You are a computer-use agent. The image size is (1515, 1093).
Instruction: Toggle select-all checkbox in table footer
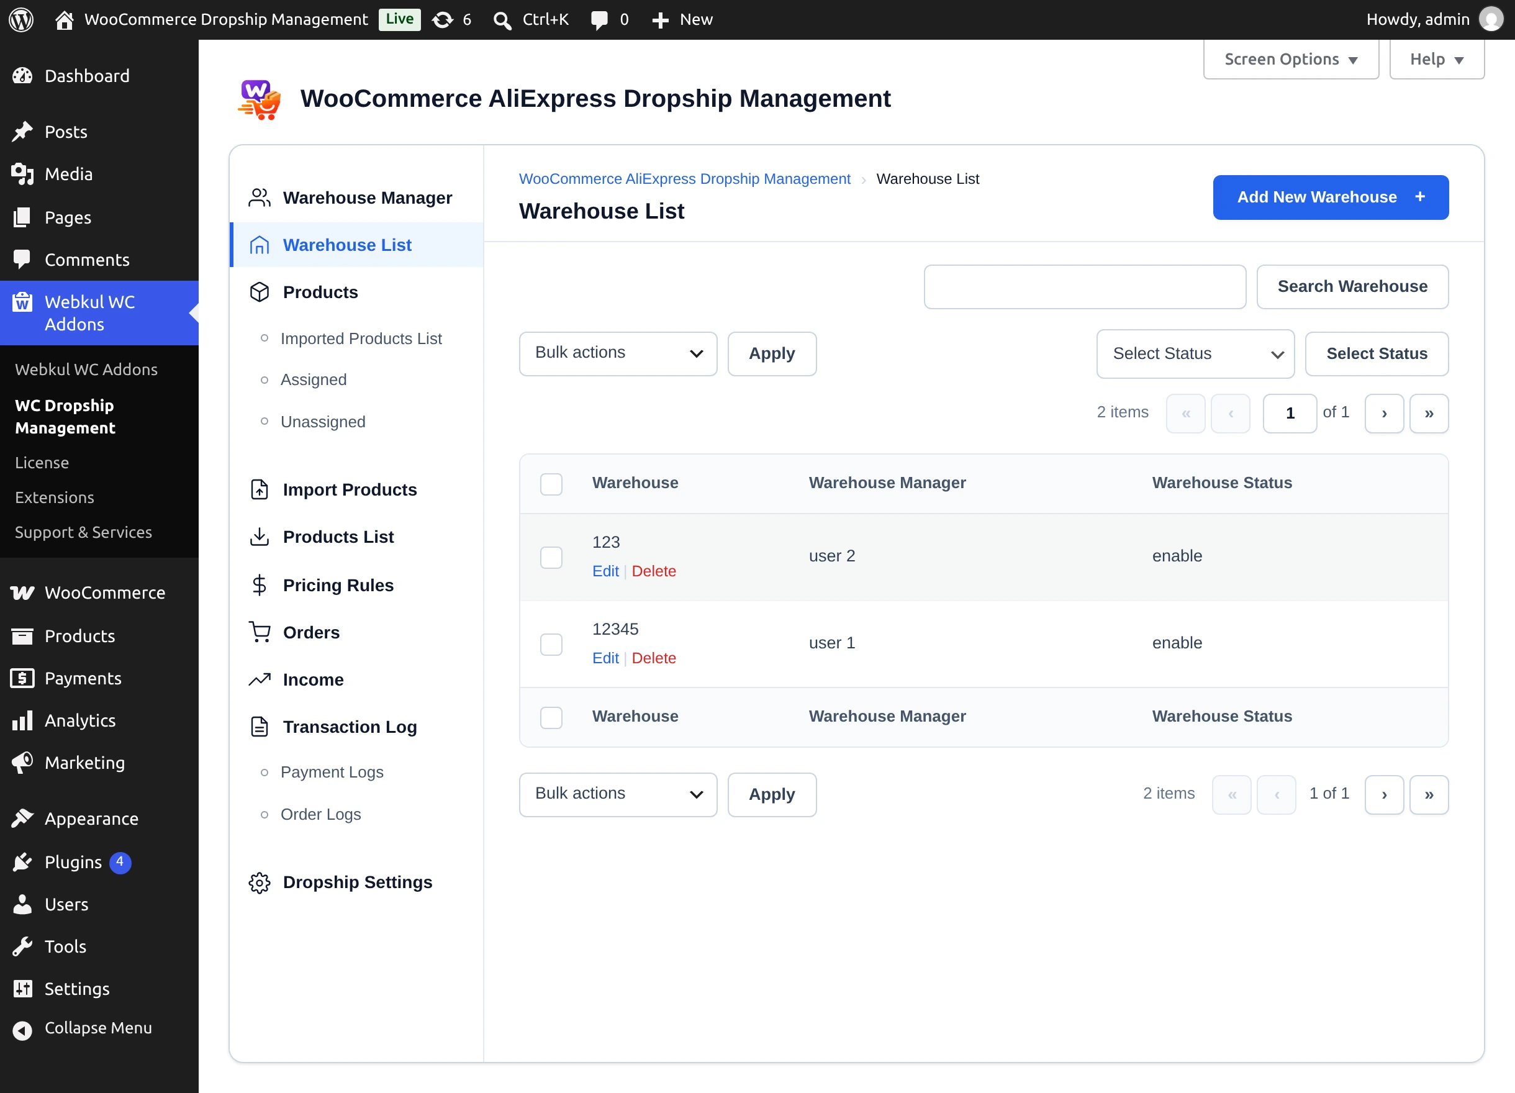pyautogui.click(x=551, y=717)
